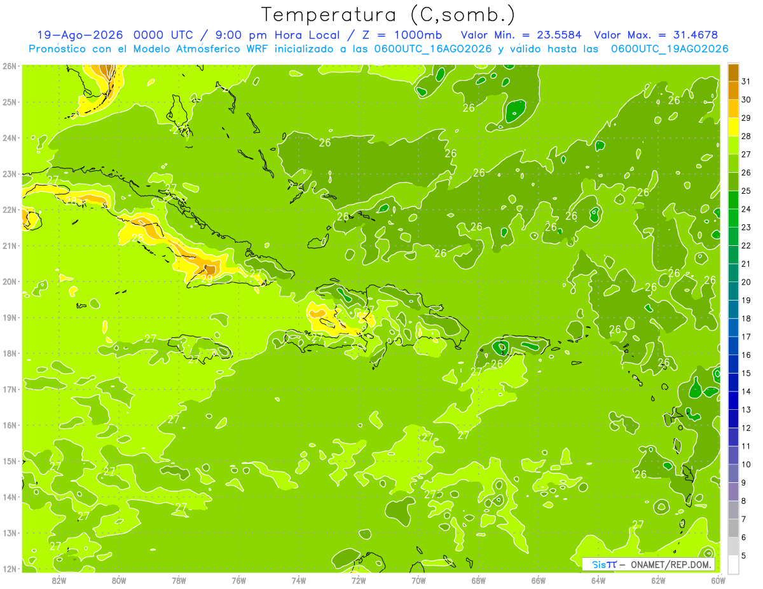
Task: Click the 22N latitude axis label
Action: click(10, 210)
